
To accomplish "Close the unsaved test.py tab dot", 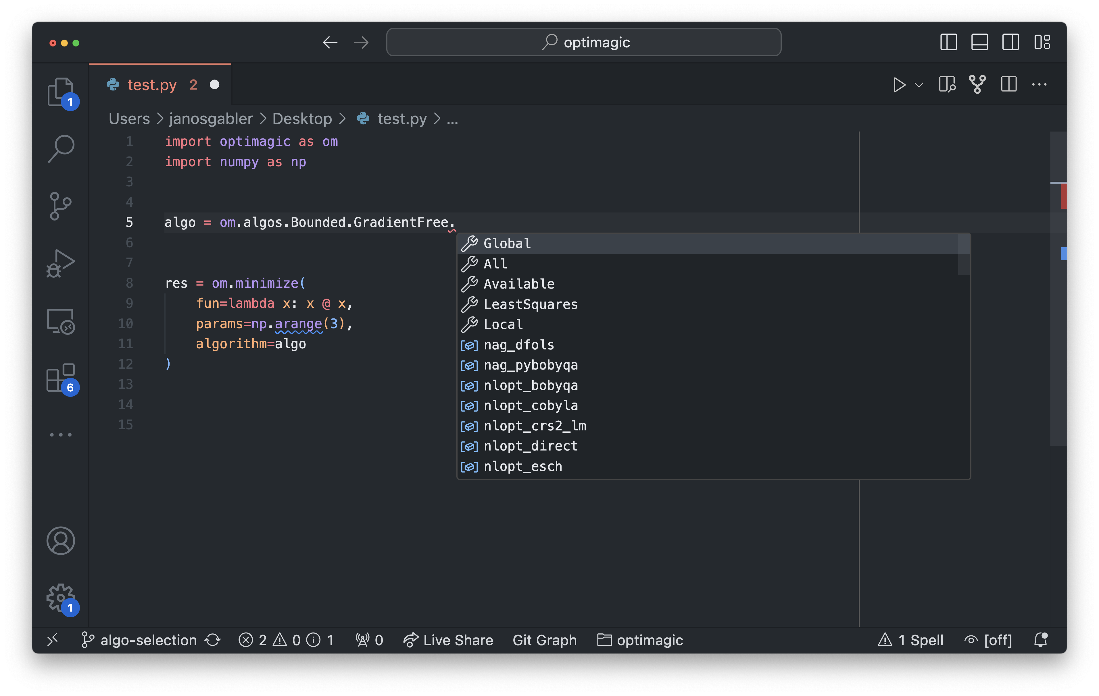I will 214,85.
